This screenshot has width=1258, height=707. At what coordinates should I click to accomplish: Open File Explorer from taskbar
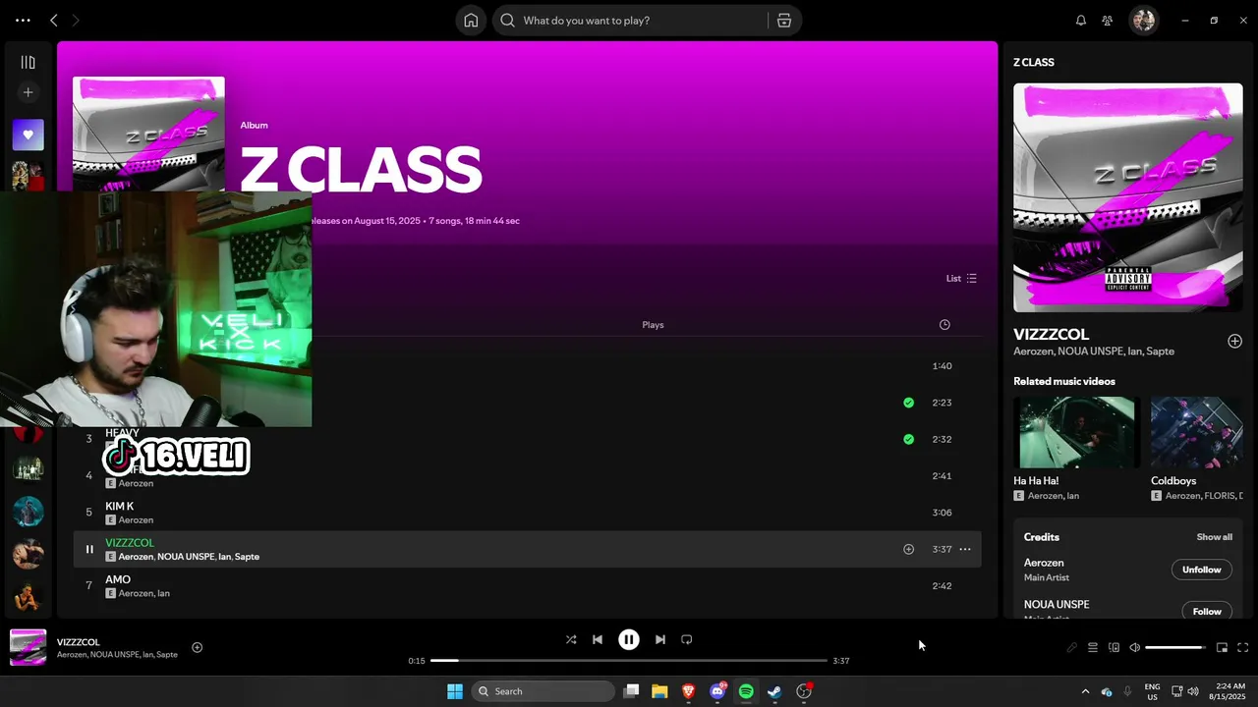click(659, 691)
